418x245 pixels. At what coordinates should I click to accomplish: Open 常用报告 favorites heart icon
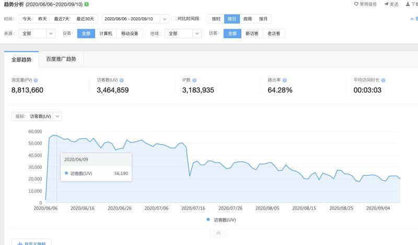356,4
